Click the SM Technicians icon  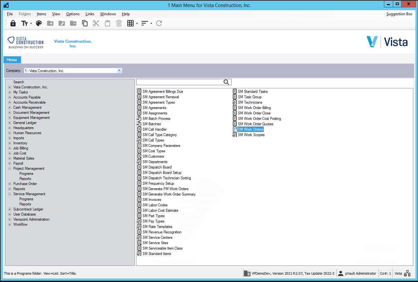(x=235, y=102)
